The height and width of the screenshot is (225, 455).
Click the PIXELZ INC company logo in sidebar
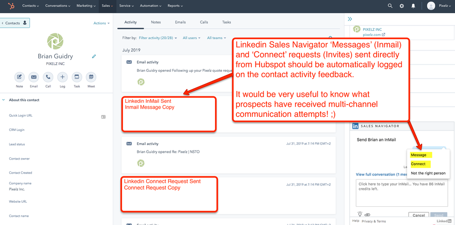357,30
